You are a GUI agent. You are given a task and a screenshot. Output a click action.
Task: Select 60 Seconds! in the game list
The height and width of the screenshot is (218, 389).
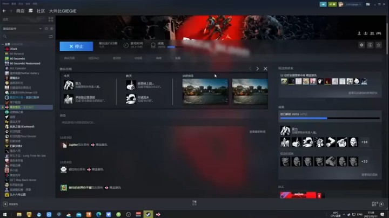17,59
